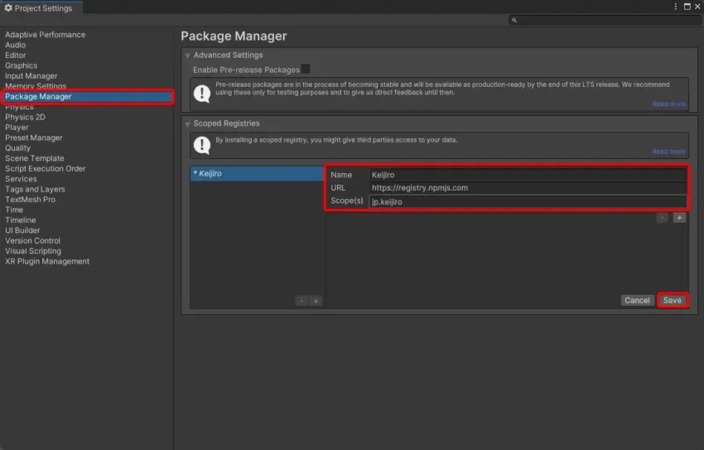Save the scoped registry changes
Viewport: 704px width, 450px height.
point(673,300)
